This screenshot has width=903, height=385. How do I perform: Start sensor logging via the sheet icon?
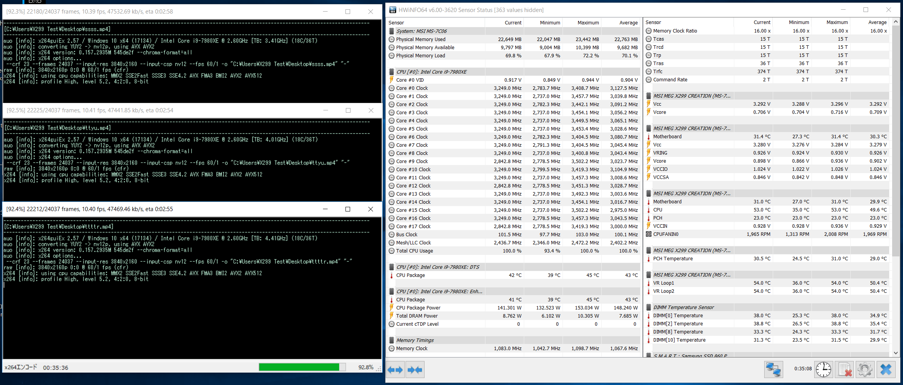coord(844,370)
